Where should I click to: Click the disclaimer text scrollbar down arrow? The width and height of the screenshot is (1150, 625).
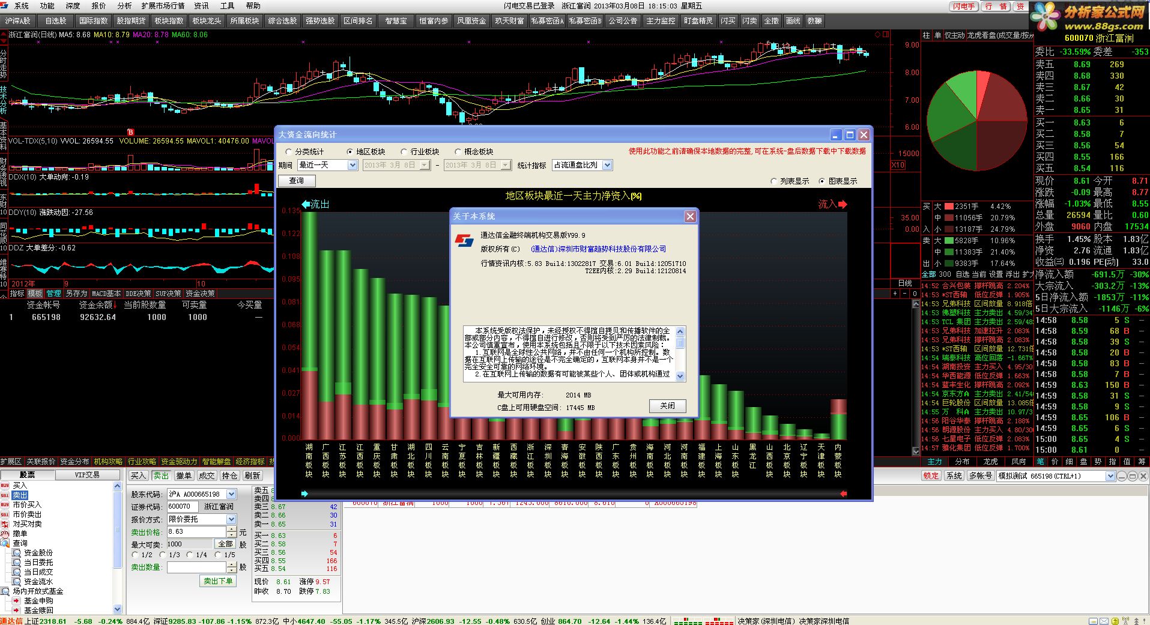(680, 376)
